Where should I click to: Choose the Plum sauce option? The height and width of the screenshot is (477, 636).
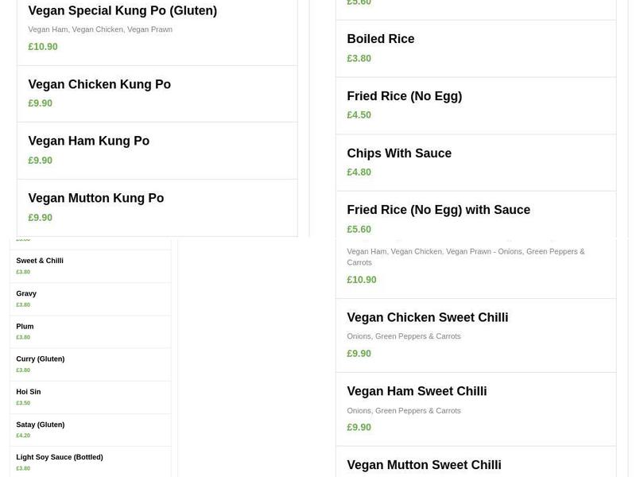[25, 326]
